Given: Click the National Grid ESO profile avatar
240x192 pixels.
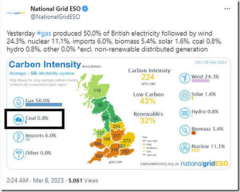Looking at the screenshot, I should coord(16,13).
